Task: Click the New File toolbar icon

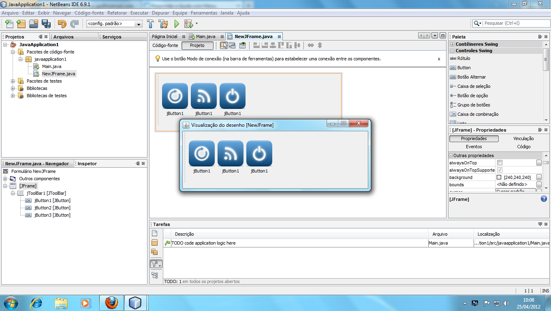Action: pyautogui.click(x=9, y=23)
